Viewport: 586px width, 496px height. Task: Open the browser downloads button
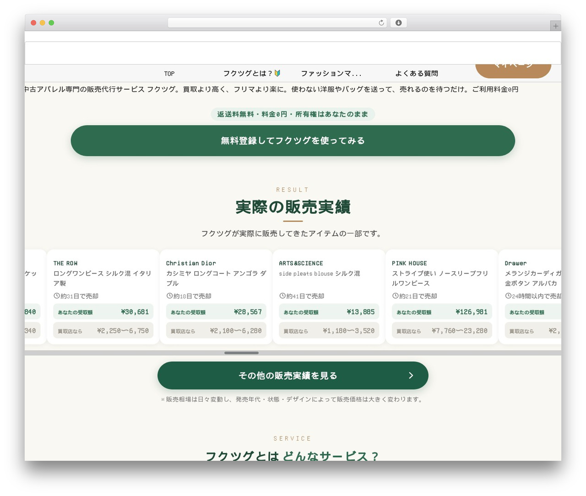[398, 23]
